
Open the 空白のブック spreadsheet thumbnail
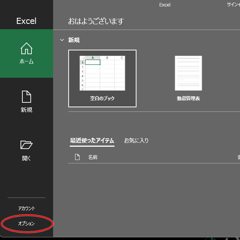click(x=102, y=73)
